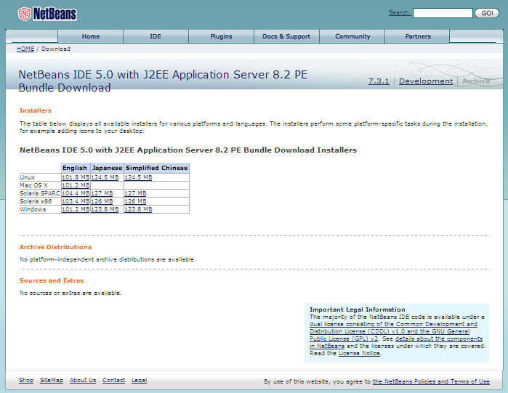
Task: Download Solaris x86 Simplified Chinese 126 MB
Action: (135, 201)
